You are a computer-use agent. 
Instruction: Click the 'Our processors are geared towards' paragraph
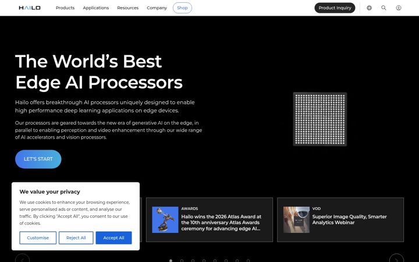pos(108,130)
